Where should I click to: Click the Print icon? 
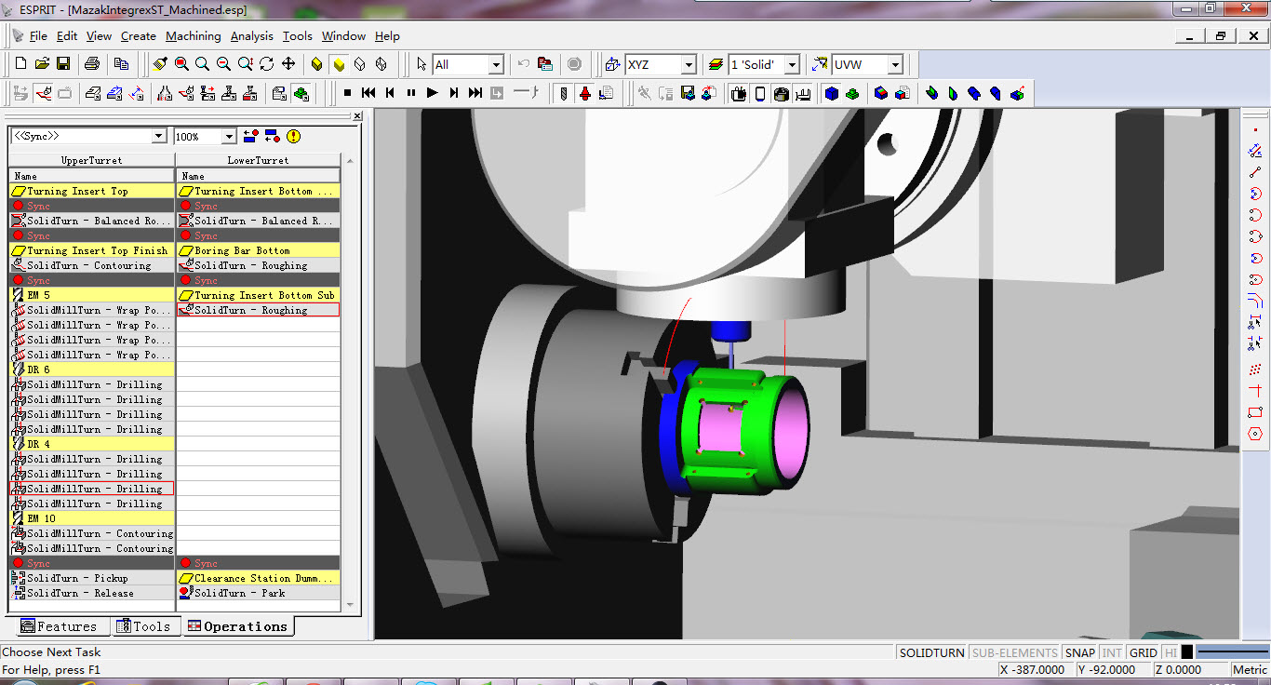[92, 64]
